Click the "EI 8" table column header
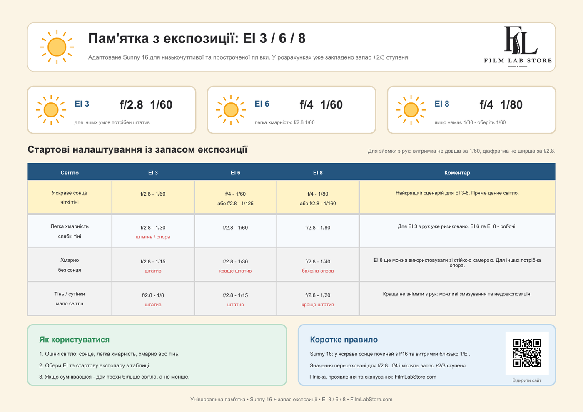583x412 pixels. (318, 173)
